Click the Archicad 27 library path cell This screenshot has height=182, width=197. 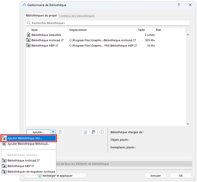click(x=103, y=40)
